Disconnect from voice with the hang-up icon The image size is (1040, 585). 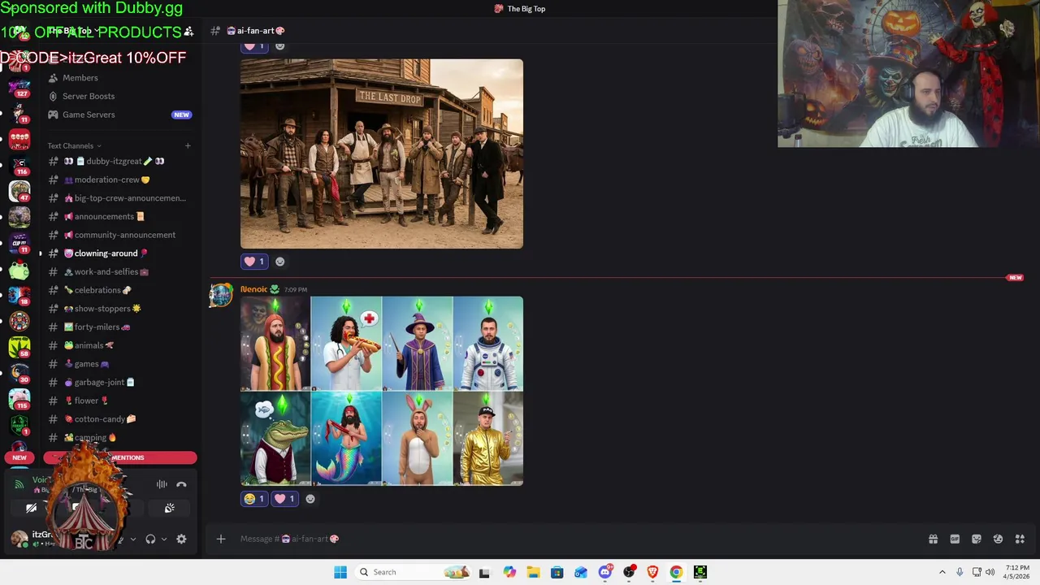click(181, 484)
